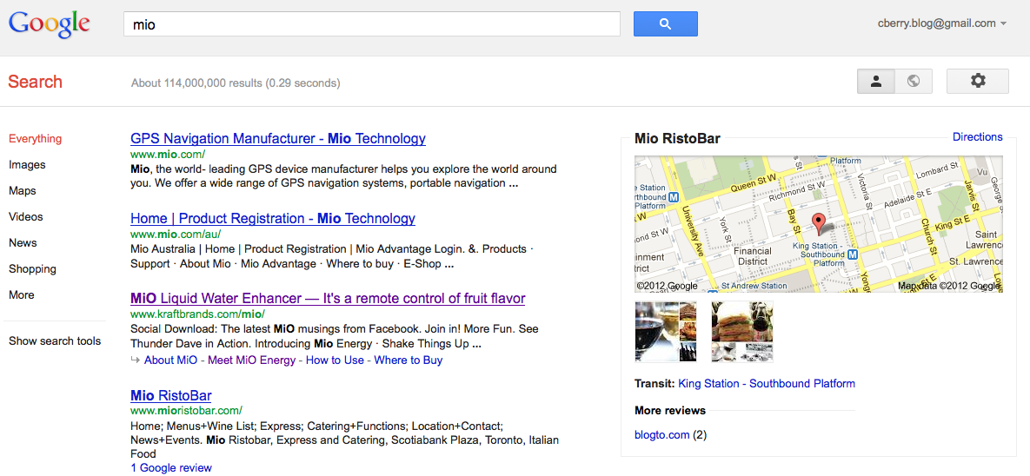The width and height of the screenshot is (1030, 476).
Task: Select Images in the left sidebar
Action: coord(27,164)
